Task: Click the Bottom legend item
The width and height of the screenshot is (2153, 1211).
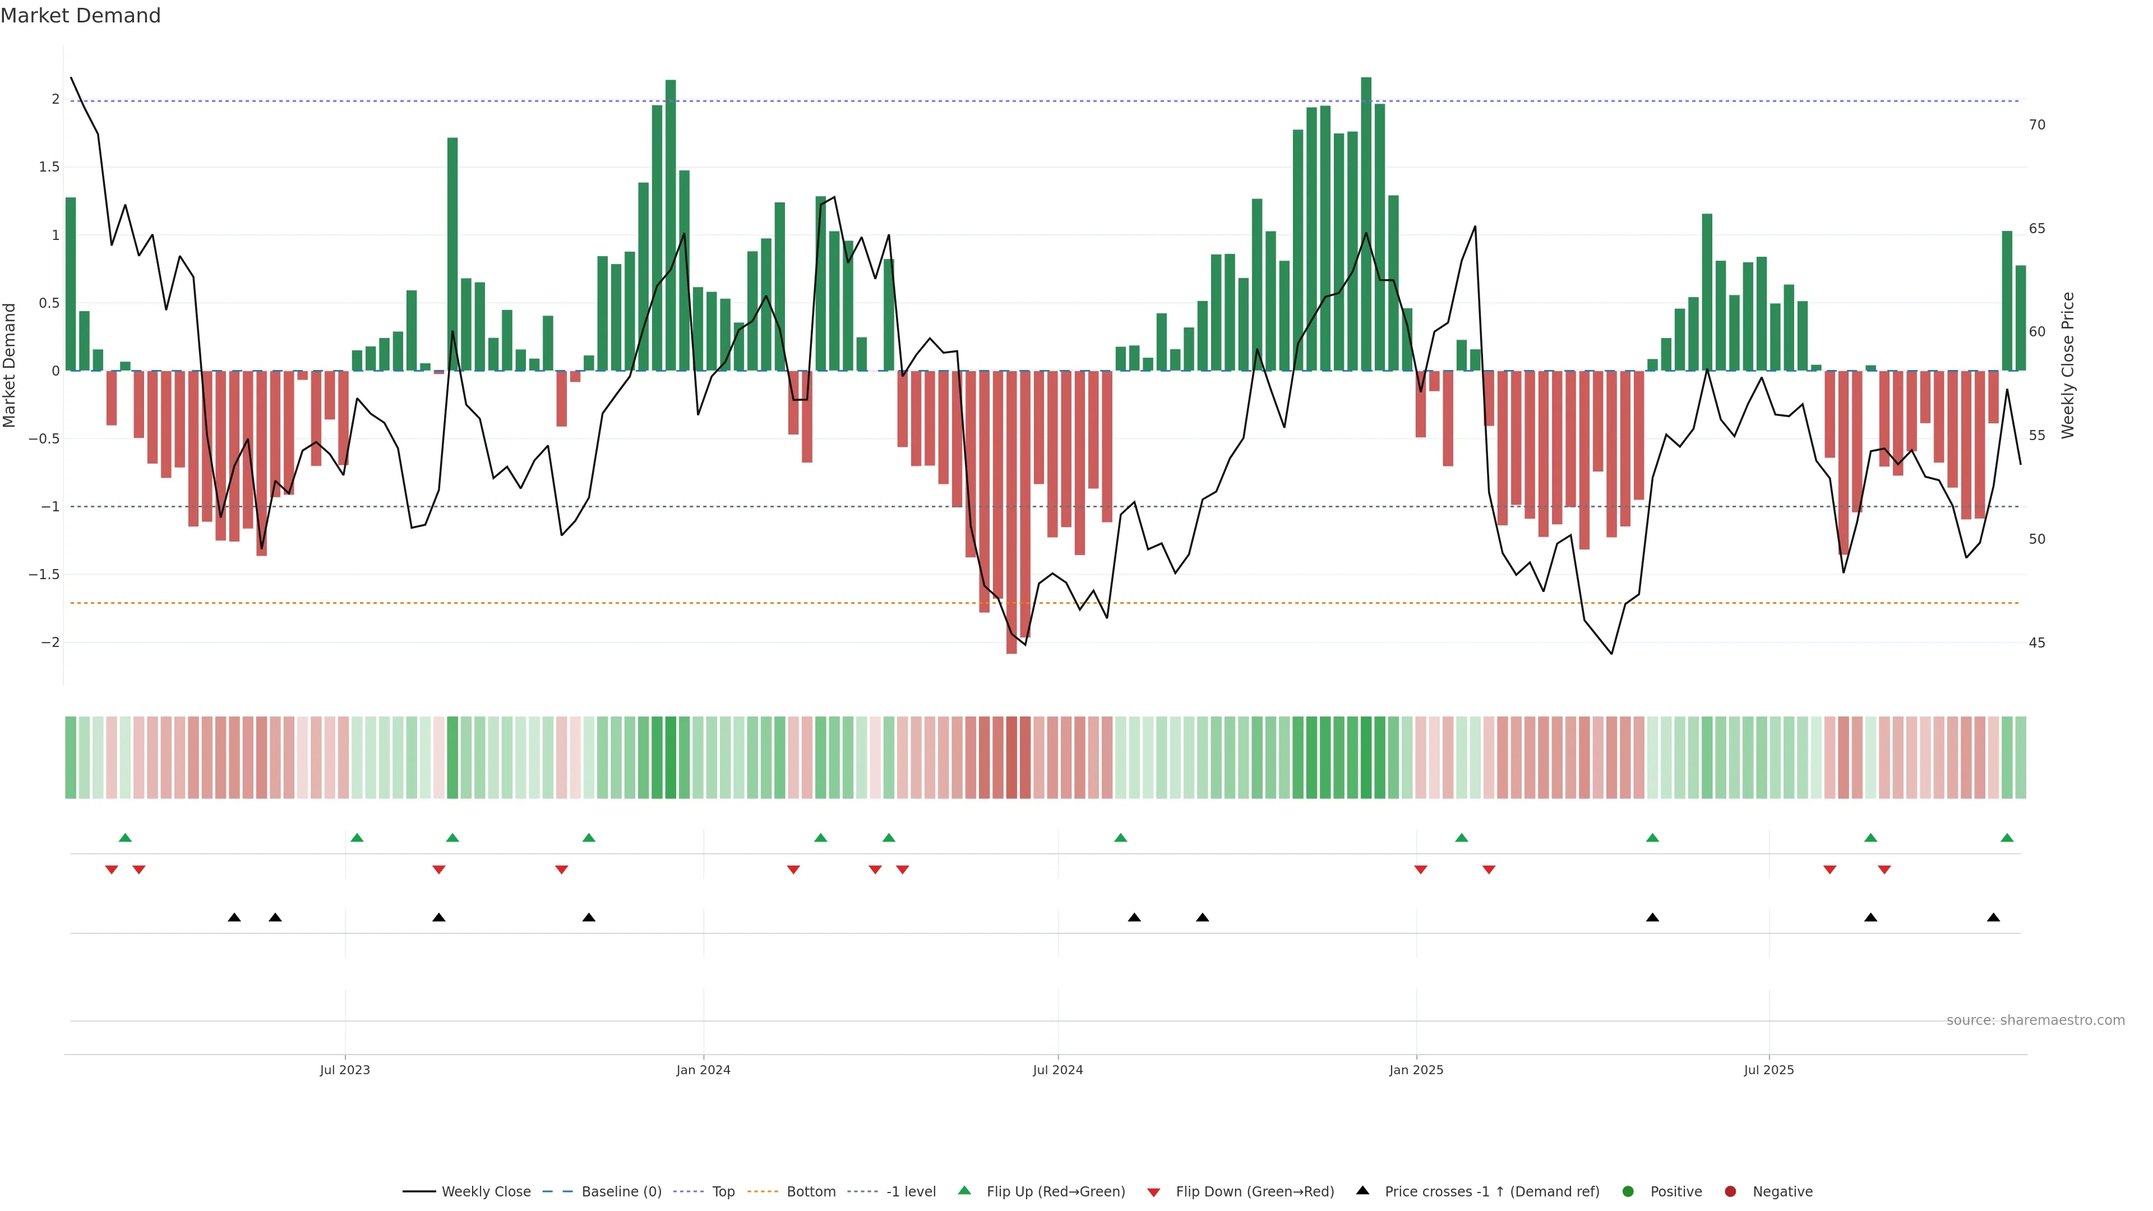Action: point(811,1192)
